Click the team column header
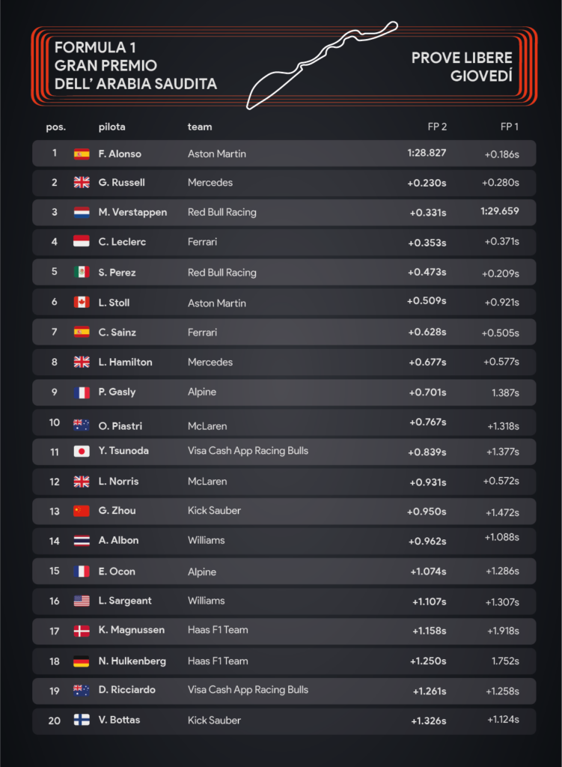 coord(200,127)
